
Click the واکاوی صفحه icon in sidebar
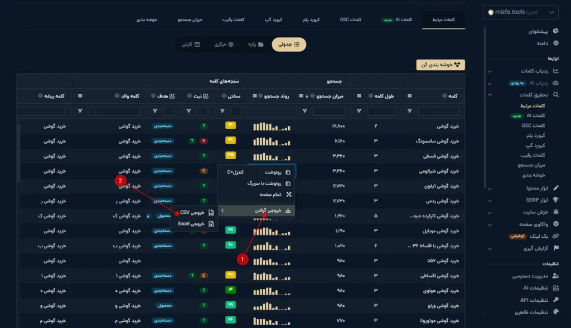(x=556, y=224)
